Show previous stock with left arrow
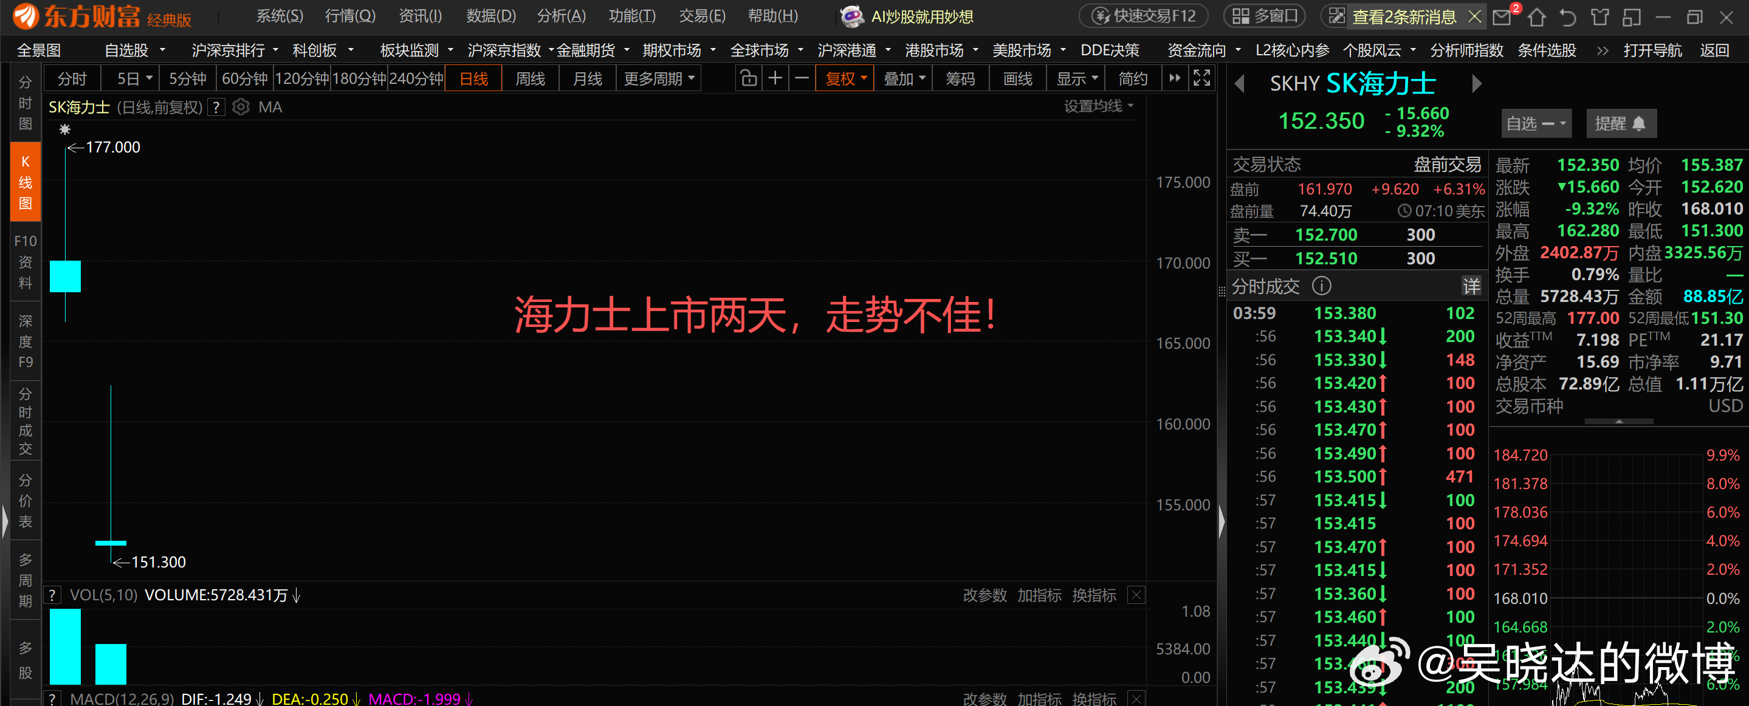 click(x=1240, y=83)
